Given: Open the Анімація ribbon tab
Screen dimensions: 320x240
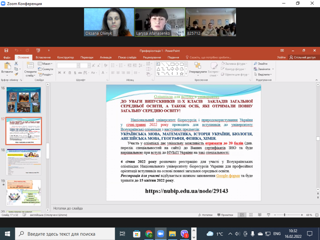Looking at the screenshot, I should (x=105, y=57).
